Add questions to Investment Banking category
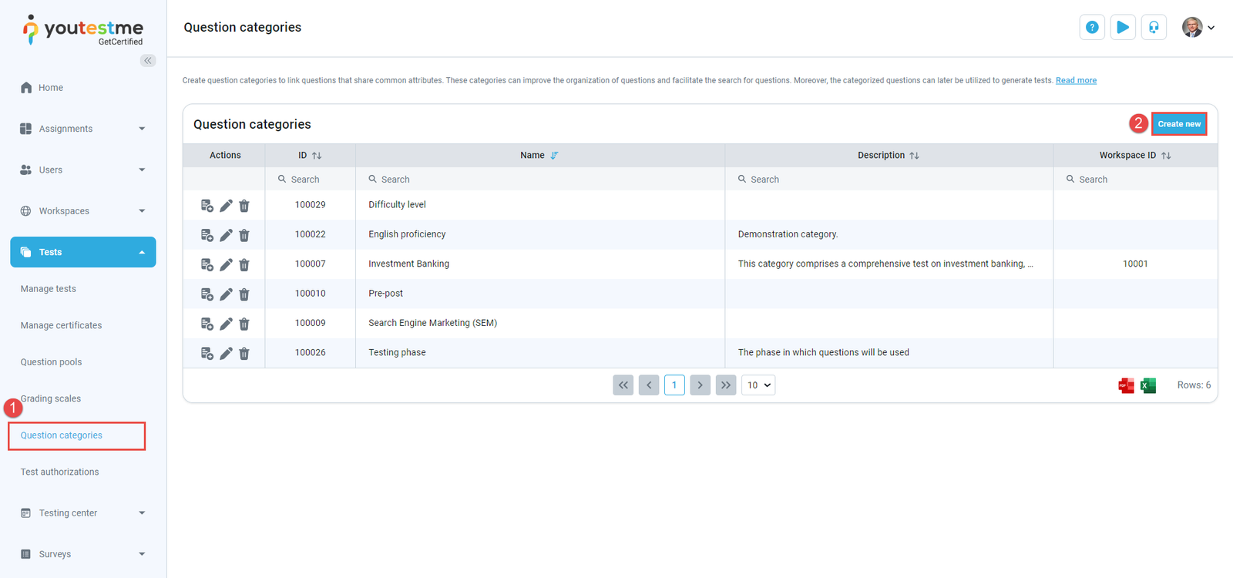Screen dimensions: 1233x578 (x=207, y=264)
